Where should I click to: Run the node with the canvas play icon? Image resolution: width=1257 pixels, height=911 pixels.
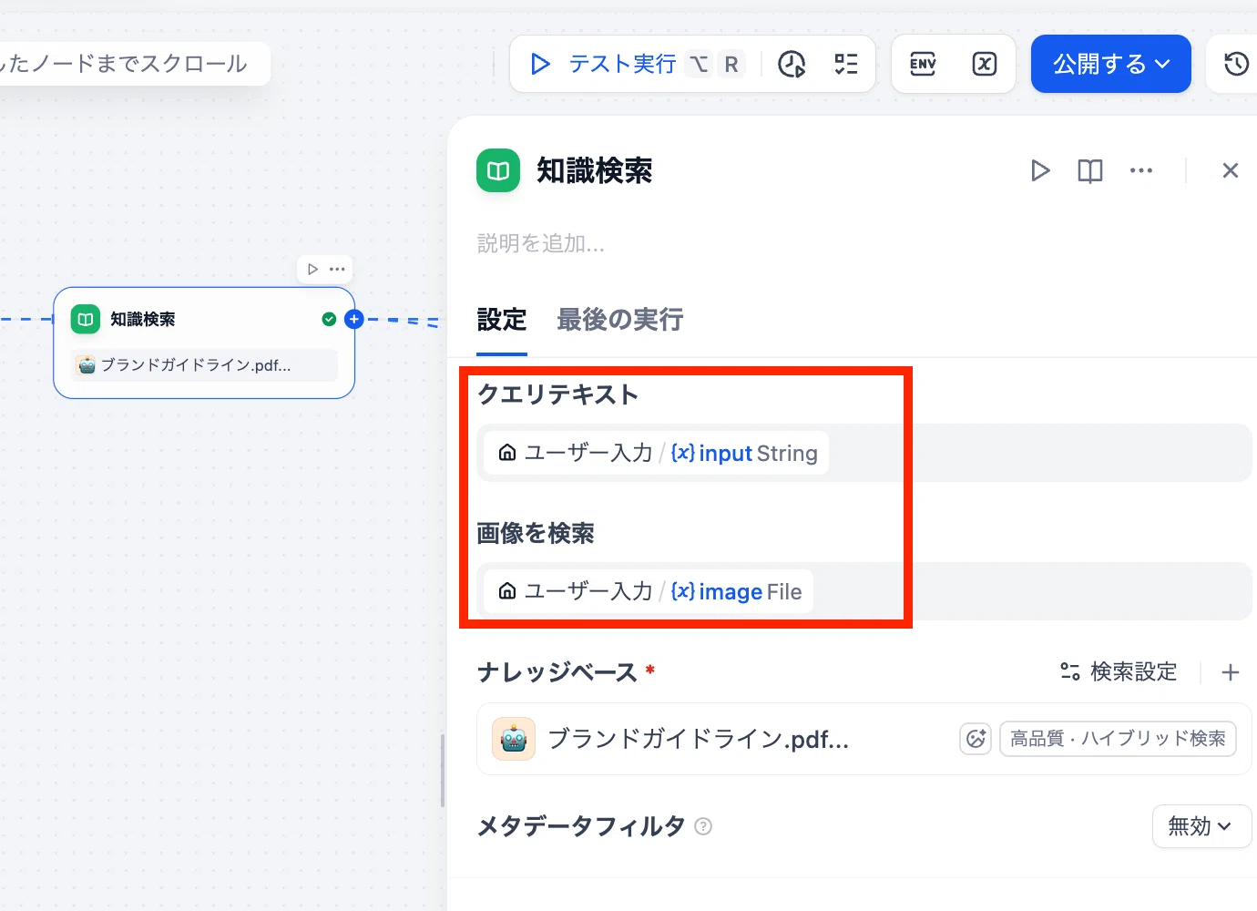click(x=312, y=269)
